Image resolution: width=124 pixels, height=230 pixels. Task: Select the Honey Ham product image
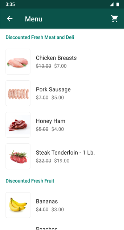tap(18, 125)
